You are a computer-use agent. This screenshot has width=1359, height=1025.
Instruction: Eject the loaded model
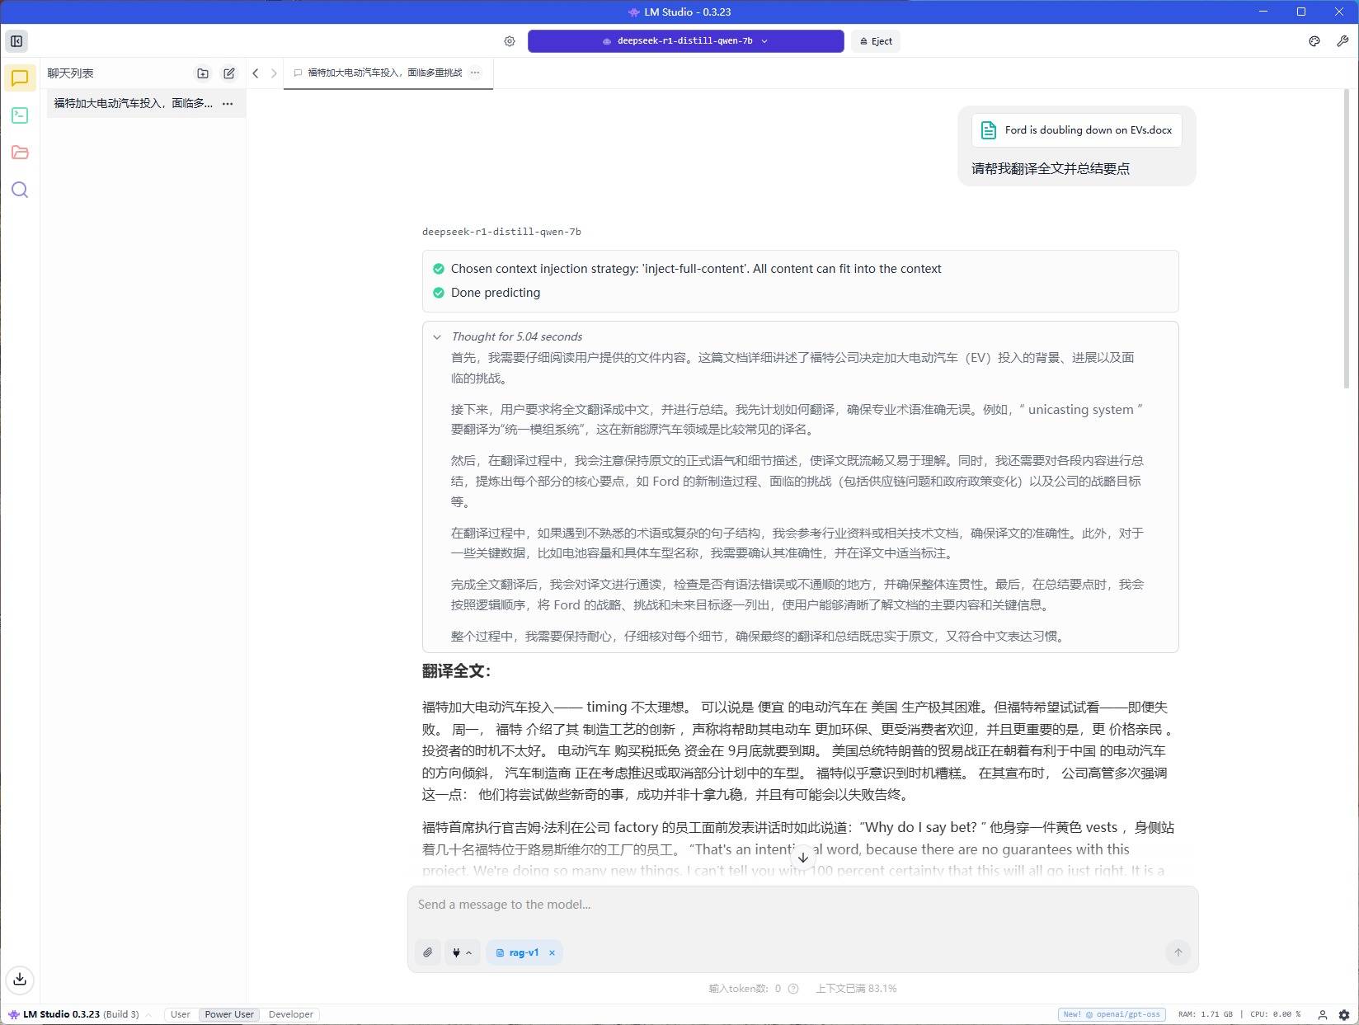(876, 41)
